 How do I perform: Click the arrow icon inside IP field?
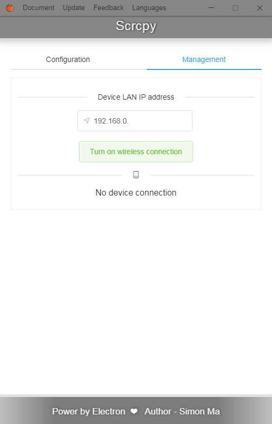pyautogui.click(x=86, y=121)
